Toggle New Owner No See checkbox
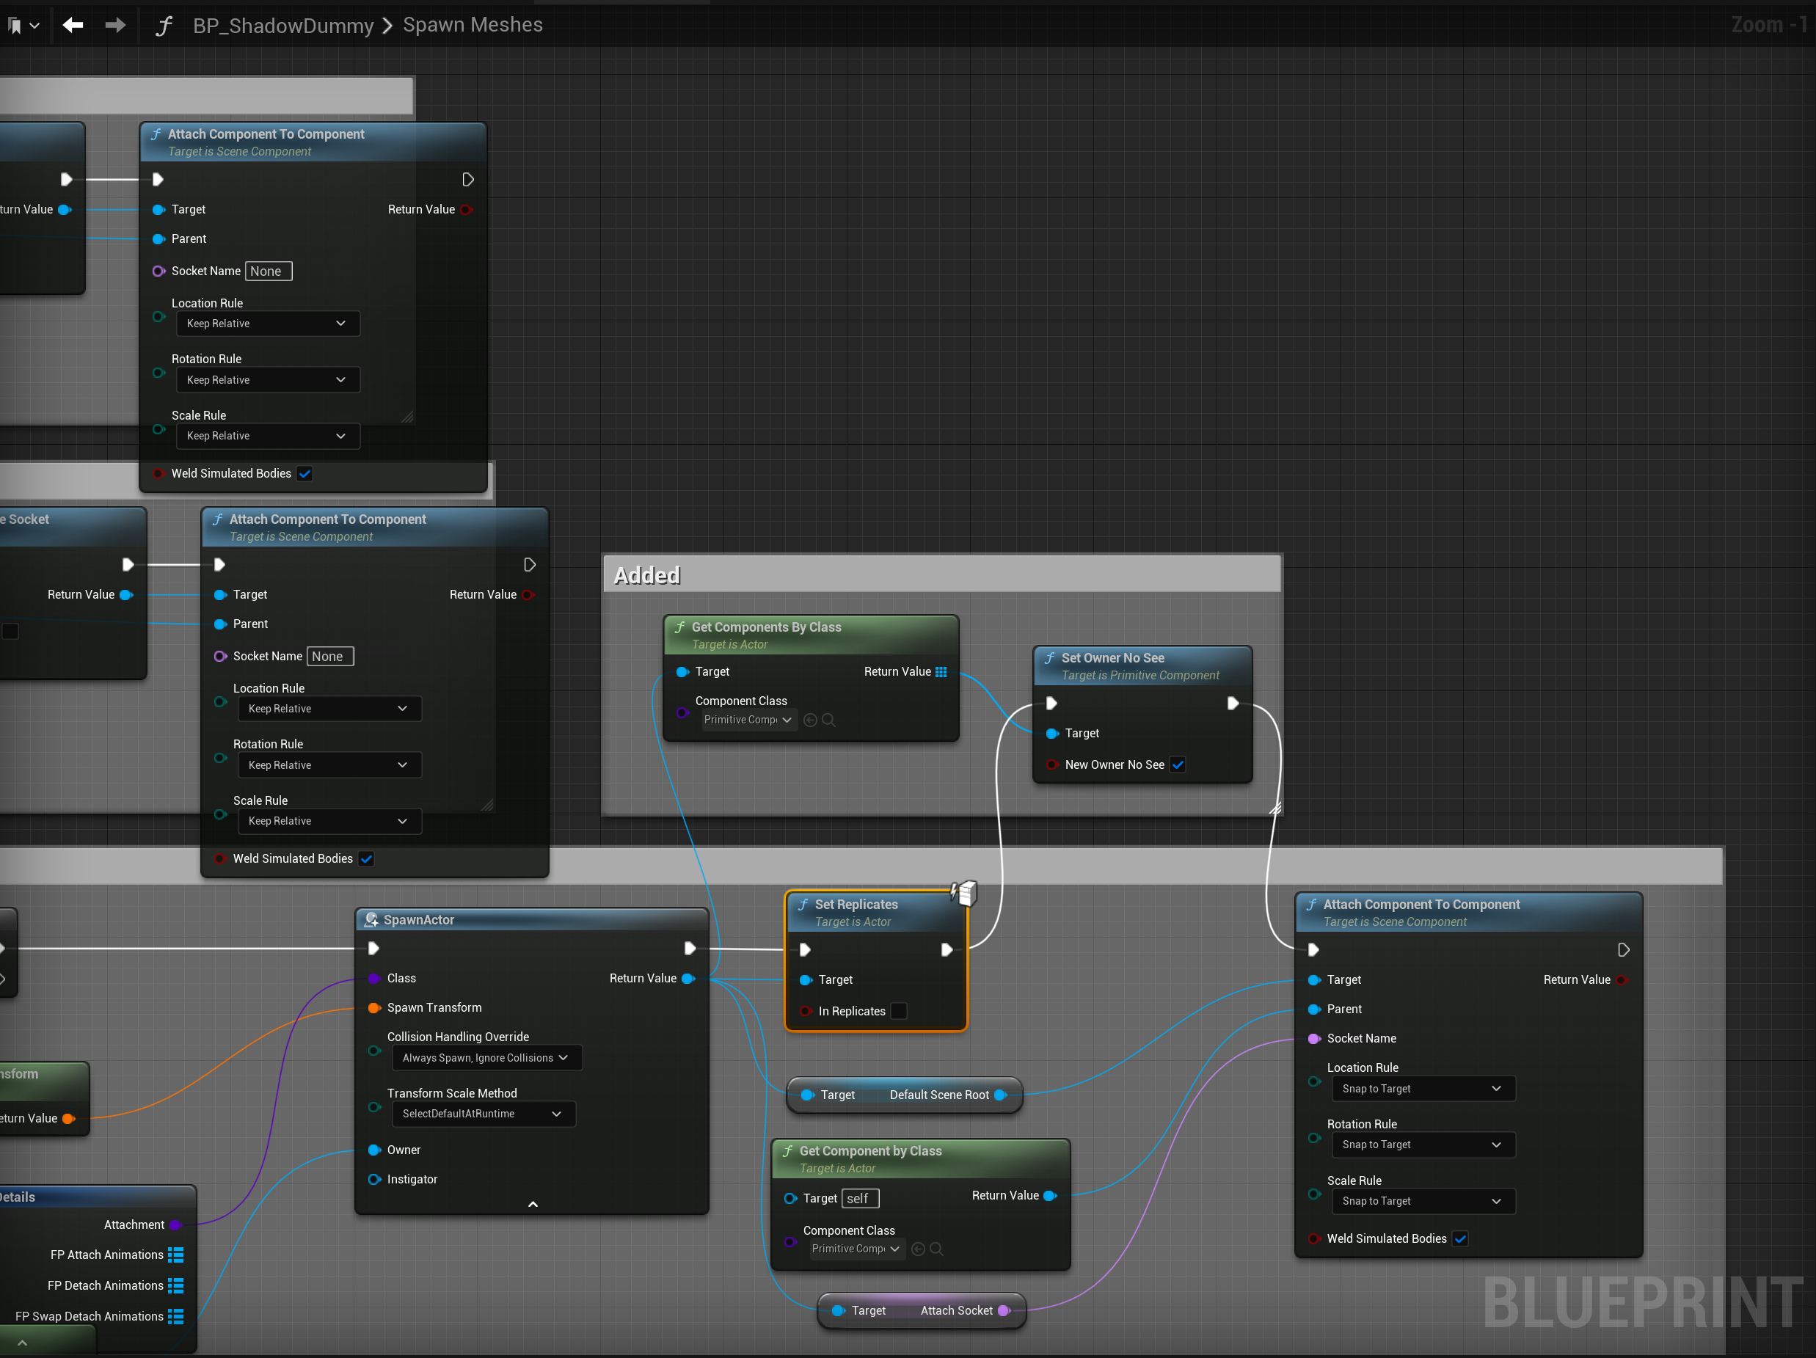Screen dimensions: 1816x1358 pyautogui.click(x=1177, y=764)
